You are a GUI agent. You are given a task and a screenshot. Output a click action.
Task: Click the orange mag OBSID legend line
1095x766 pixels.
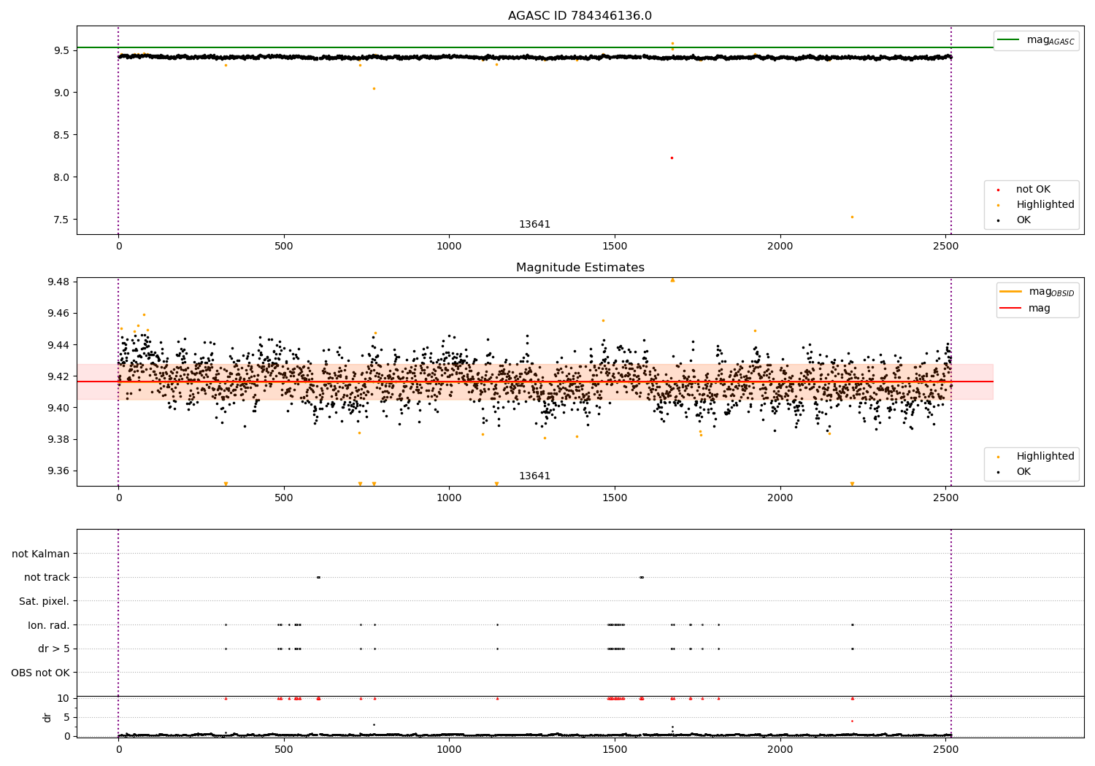pyautogui.click(x=1011, y=291)
